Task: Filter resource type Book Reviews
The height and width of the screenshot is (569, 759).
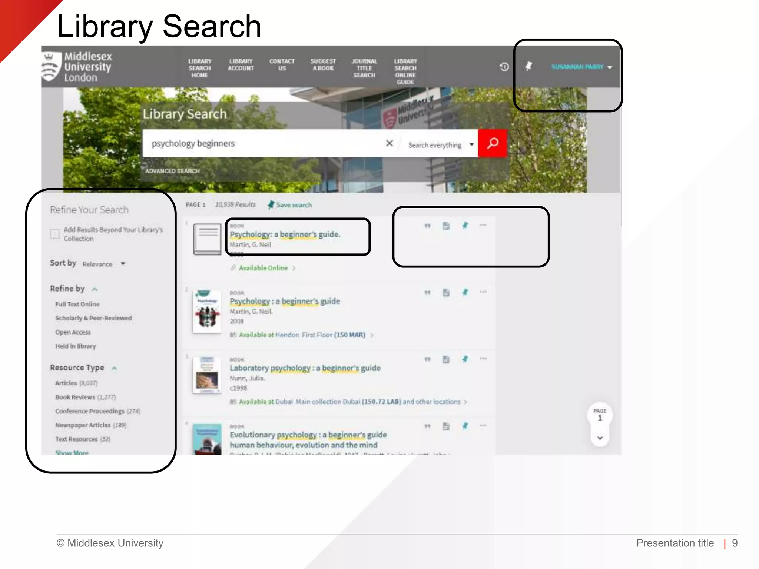Action: pos(86,397)
